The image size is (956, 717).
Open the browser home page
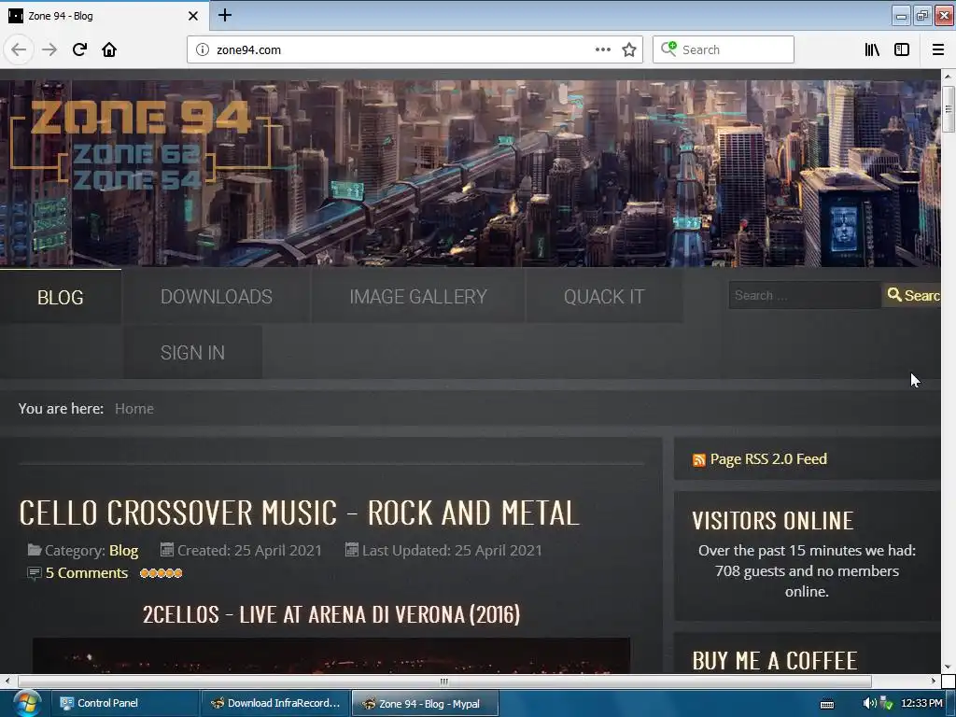point(109,49)
